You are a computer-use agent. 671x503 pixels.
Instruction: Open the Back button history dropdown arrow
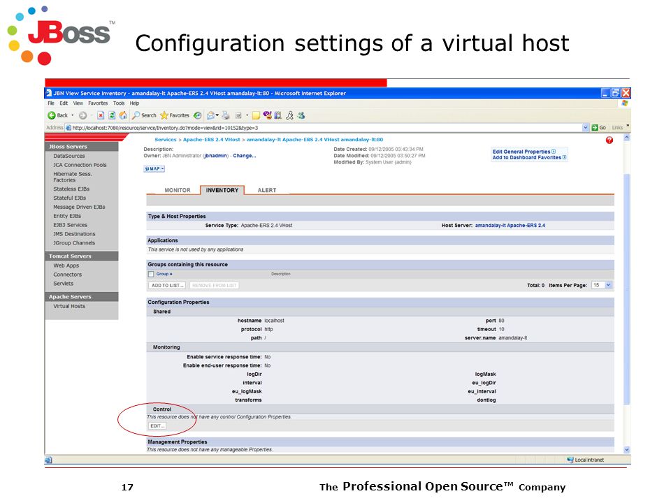(72, 115)
